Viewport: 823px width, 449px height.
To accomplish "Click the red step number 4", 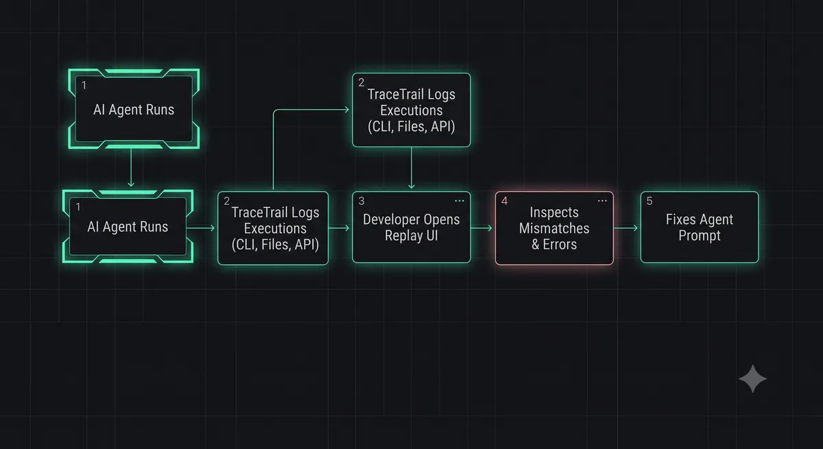I will point(505,202).
